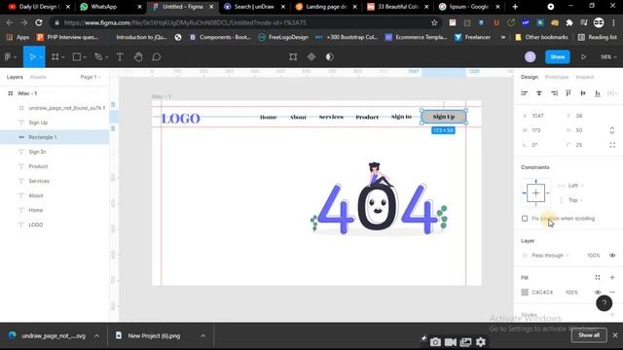Select the Text tool
The image size is (623, 350).
pos(120,57)
